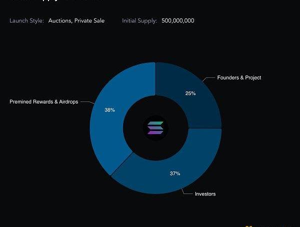Click the leader line beside Premined Rewards
The height and width of the screenshot is (227, 300).
86,102
